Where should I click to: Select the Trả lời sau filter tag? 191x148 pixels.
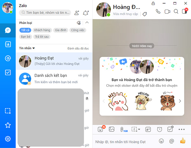tap(42, 37)
